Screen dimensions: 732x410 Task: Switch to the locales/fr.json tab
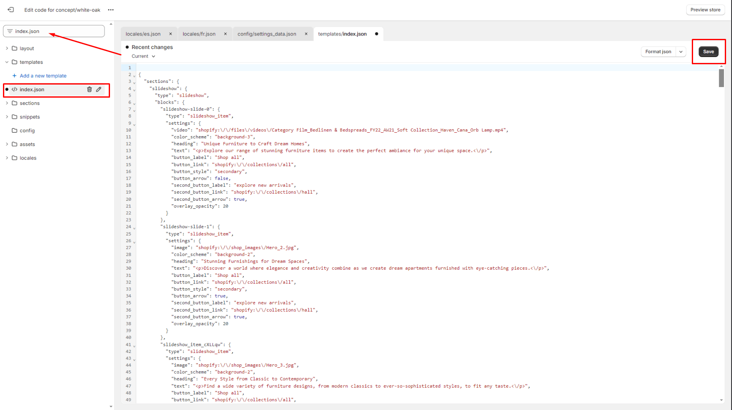click(199, 34)
